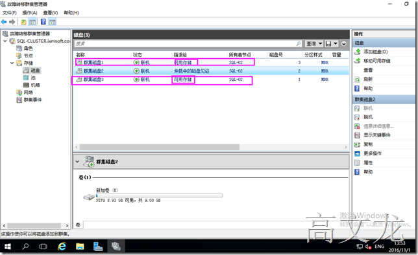Select the SQL-CLUSTER.ixmsoft.com cluster node
Screen dimensions: 418x255
pos(43,41)
